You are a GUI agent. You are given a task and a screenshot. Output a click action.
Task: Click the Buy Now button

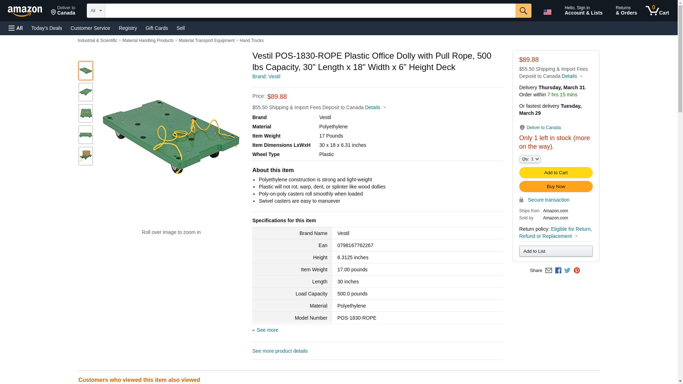click(556, 186)
